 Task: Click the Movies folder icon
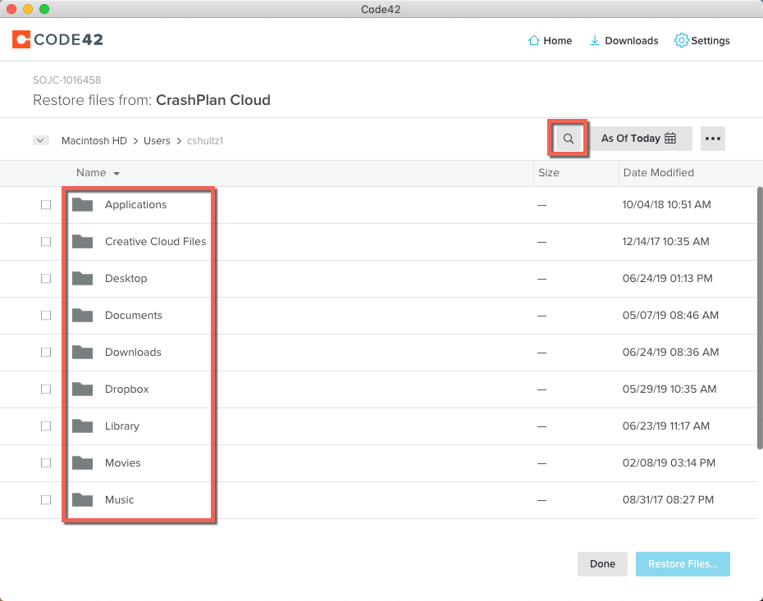[x=82, y=462]
